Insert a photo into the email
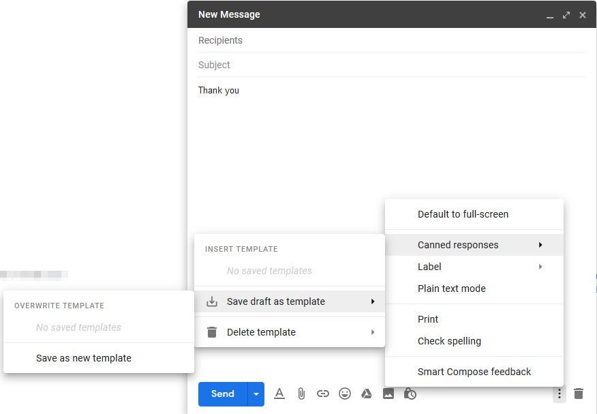The image size is (597, 414). 388,394
